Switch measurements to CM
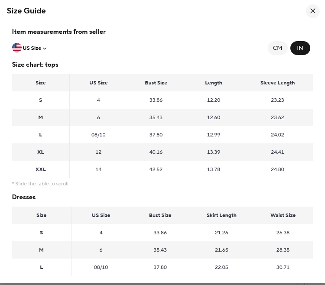The height and width of the screenshot is (285, 325). [277, 48]
